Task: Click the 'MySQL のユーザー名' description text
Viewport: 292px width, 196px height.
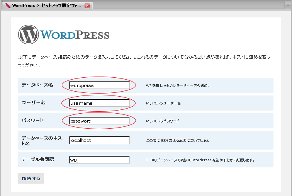Action: click(163, 103)
